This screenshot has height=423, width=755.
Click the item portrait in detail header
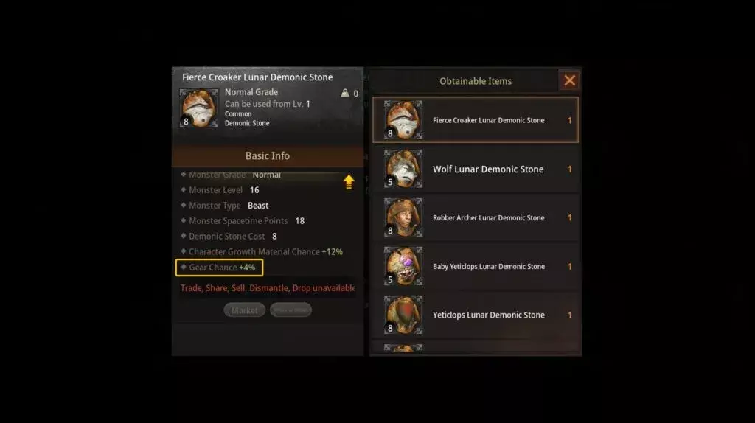199,108
